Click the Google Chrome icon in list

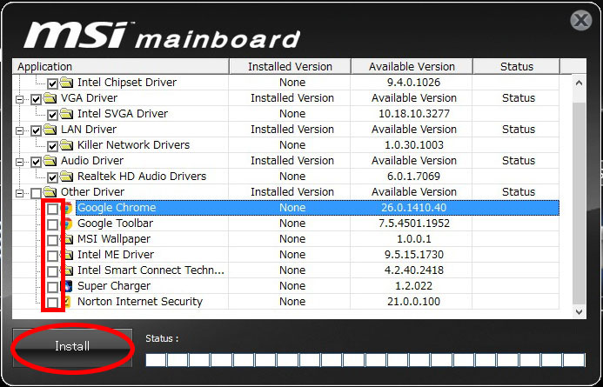[x=68, y=208]
